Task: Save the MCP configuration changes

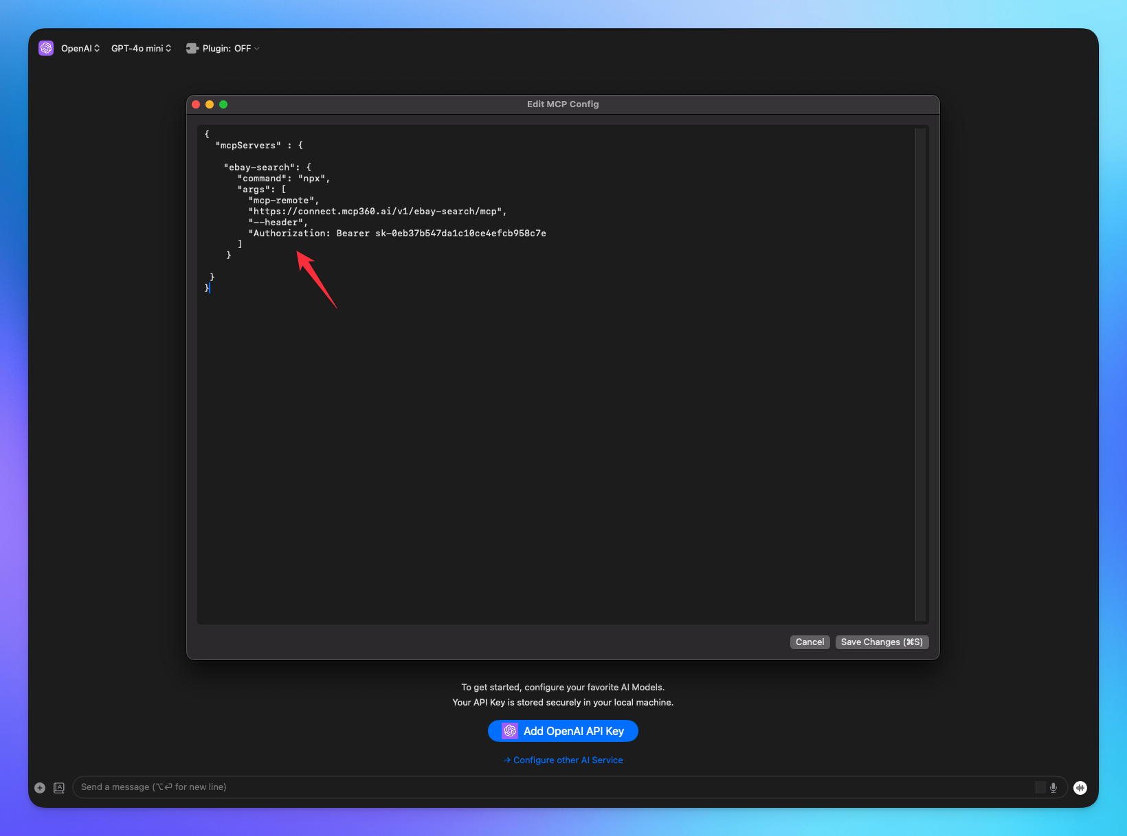Action: (882, 642)
